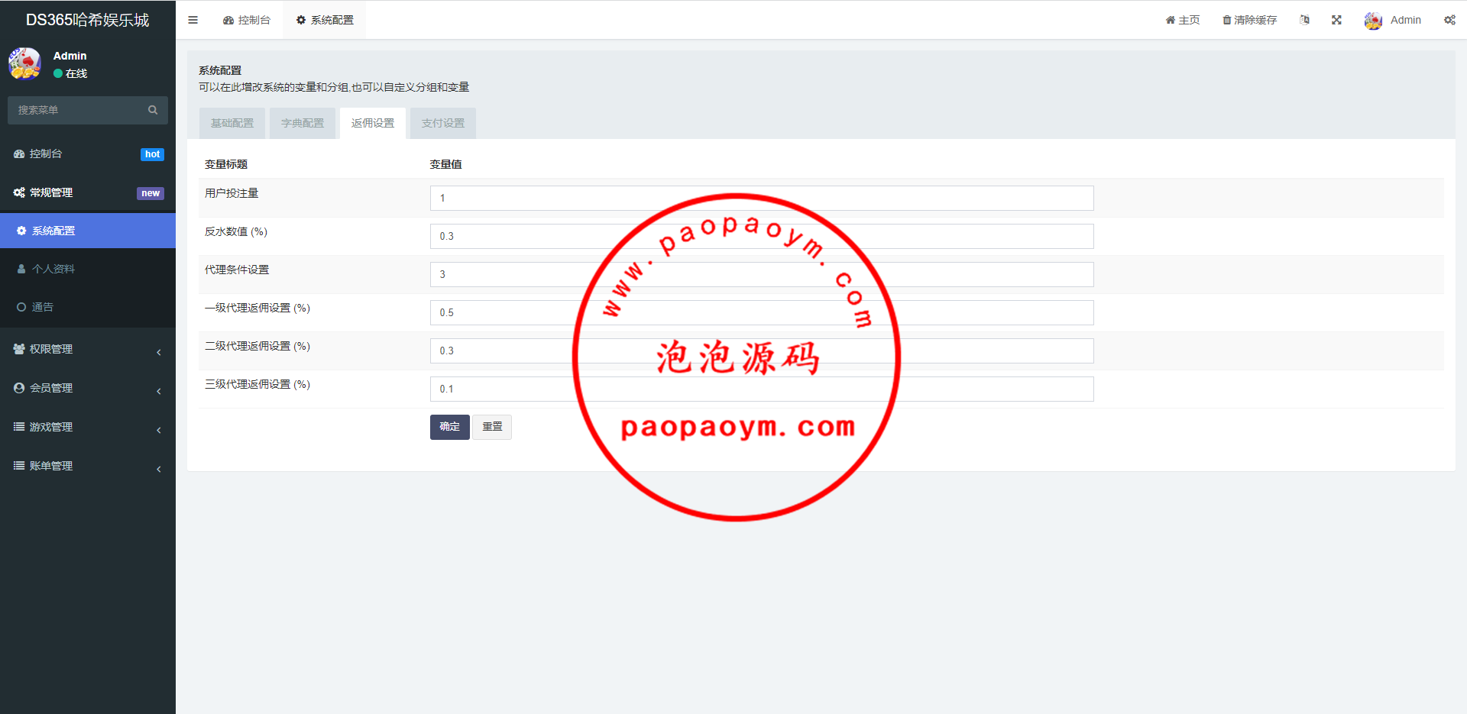Click the 一级代理返佣设置 input field
This screenshot has width=1467, height=714.
point(762,312)
